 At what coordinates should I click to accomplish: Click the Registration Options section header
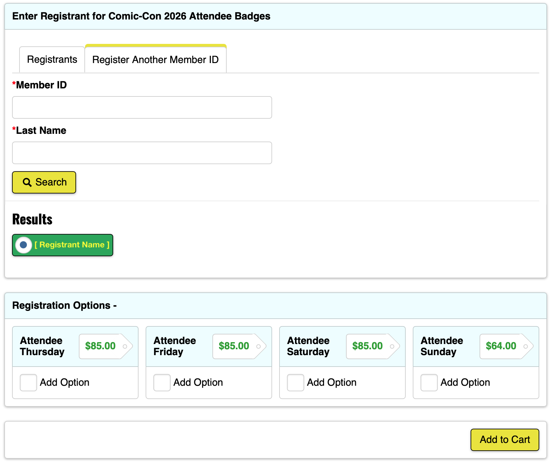pos(64,305)
